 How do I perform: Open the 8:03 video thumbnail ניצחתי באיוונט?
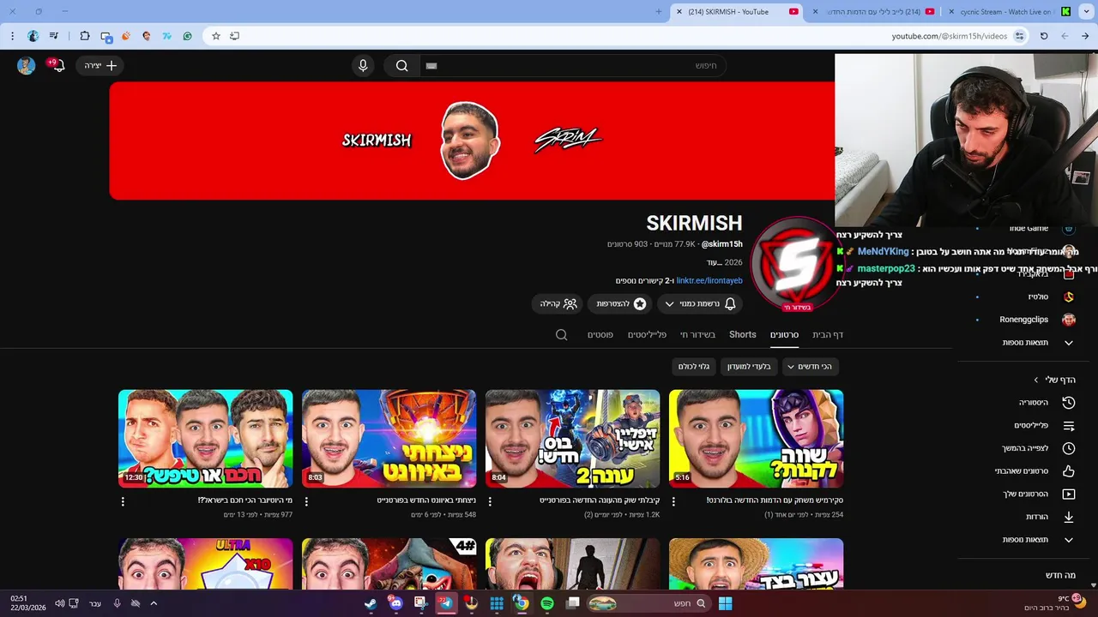point(389,439)
